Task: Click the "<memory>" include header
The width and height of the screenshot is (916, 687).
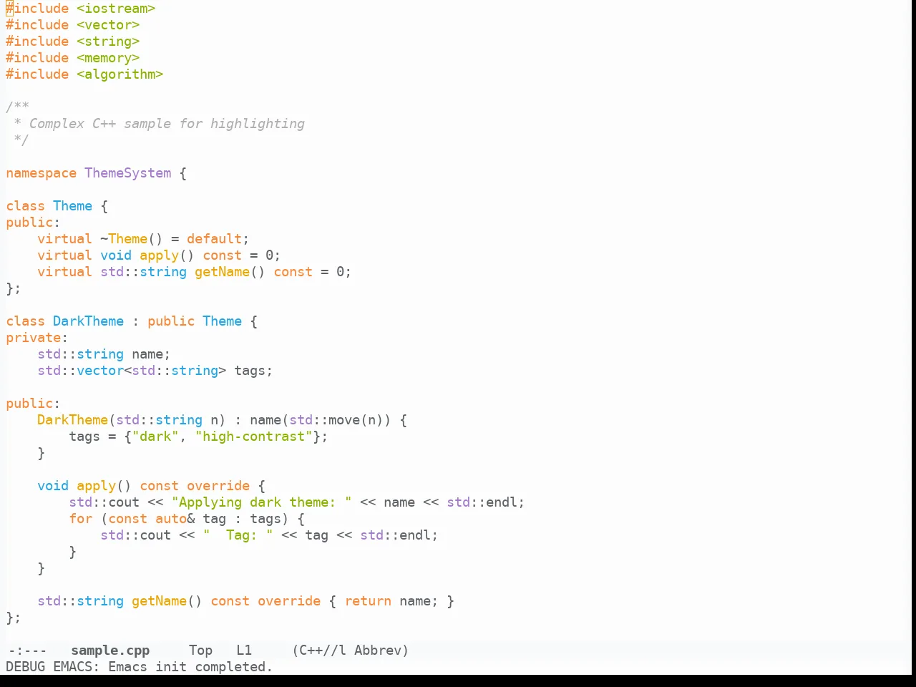Action: click(108, 58)
